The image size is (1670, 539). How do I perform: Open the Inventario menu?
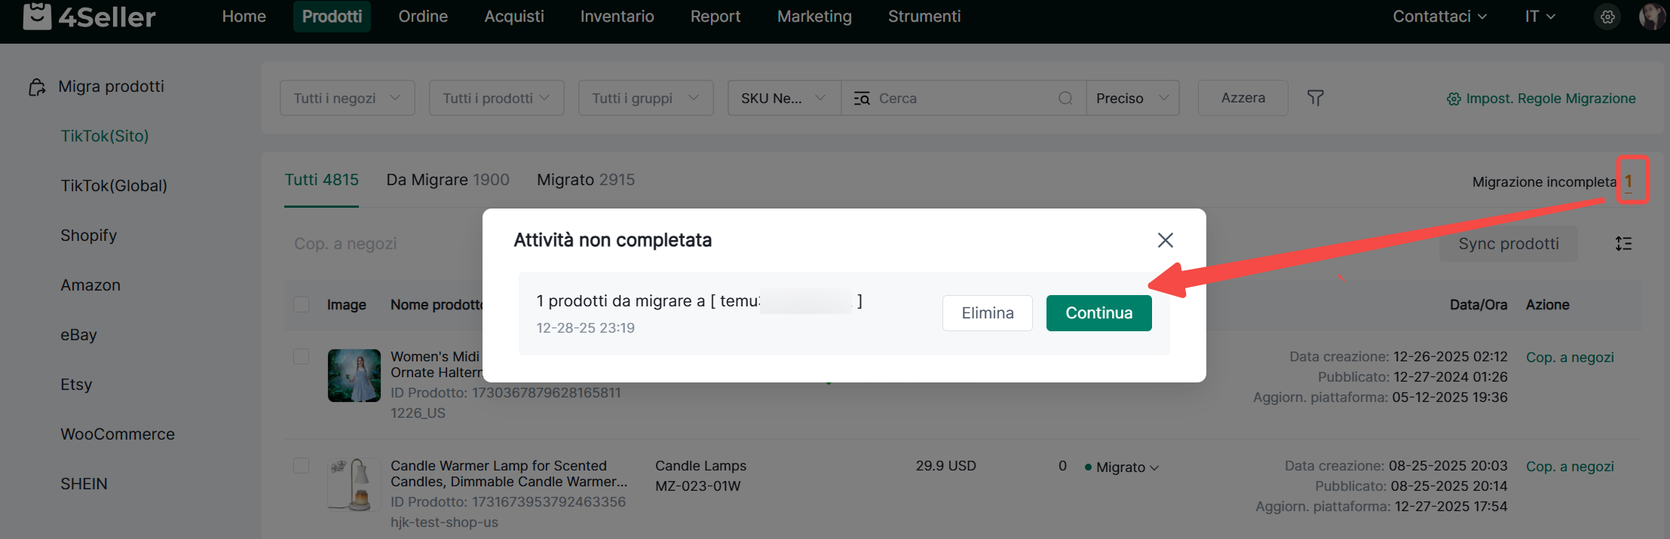tap(617, 17)
